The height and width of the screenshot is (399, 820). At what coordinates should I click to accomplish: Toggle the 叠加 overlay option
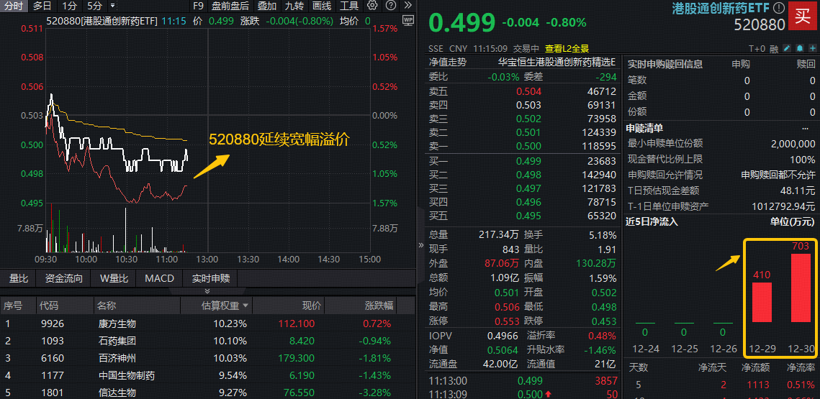coord(266,6)
